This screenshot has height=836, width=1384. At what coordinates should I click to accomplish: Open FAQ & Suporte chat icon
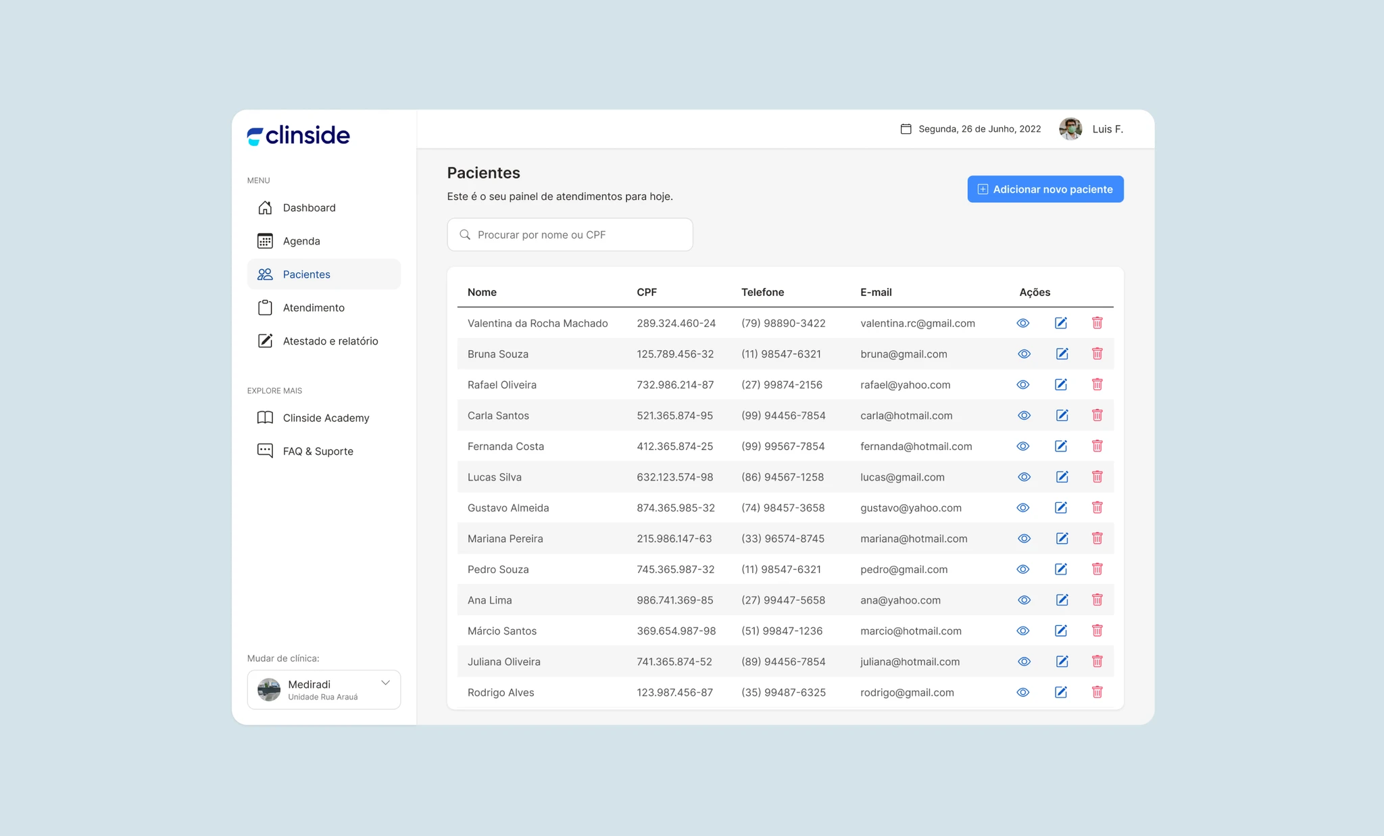click(x=266, y=451)
